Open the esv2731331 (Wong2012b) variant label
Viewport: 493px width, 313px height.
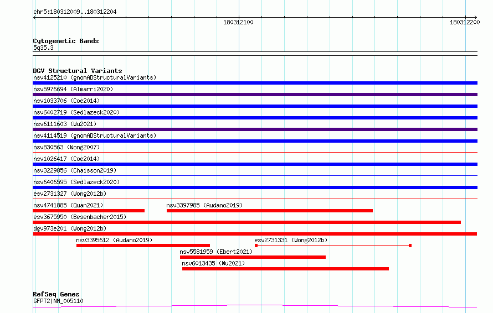tap(291, 240)
